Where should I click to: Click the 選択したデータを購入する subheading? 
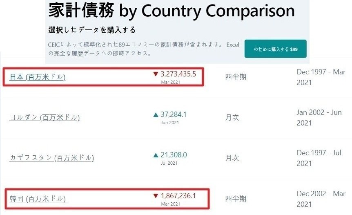[92, 30]
